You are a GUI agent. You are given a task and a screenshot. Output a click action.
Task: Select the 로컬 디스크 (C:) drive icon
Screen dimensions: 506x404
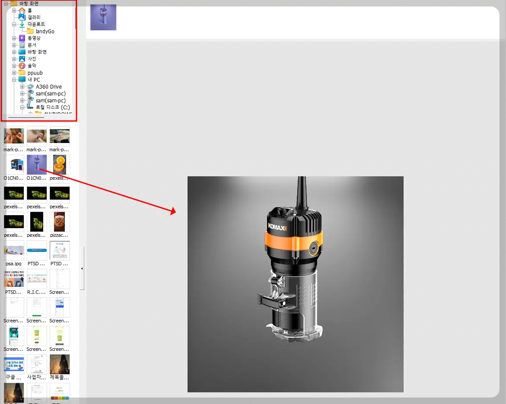30,107
